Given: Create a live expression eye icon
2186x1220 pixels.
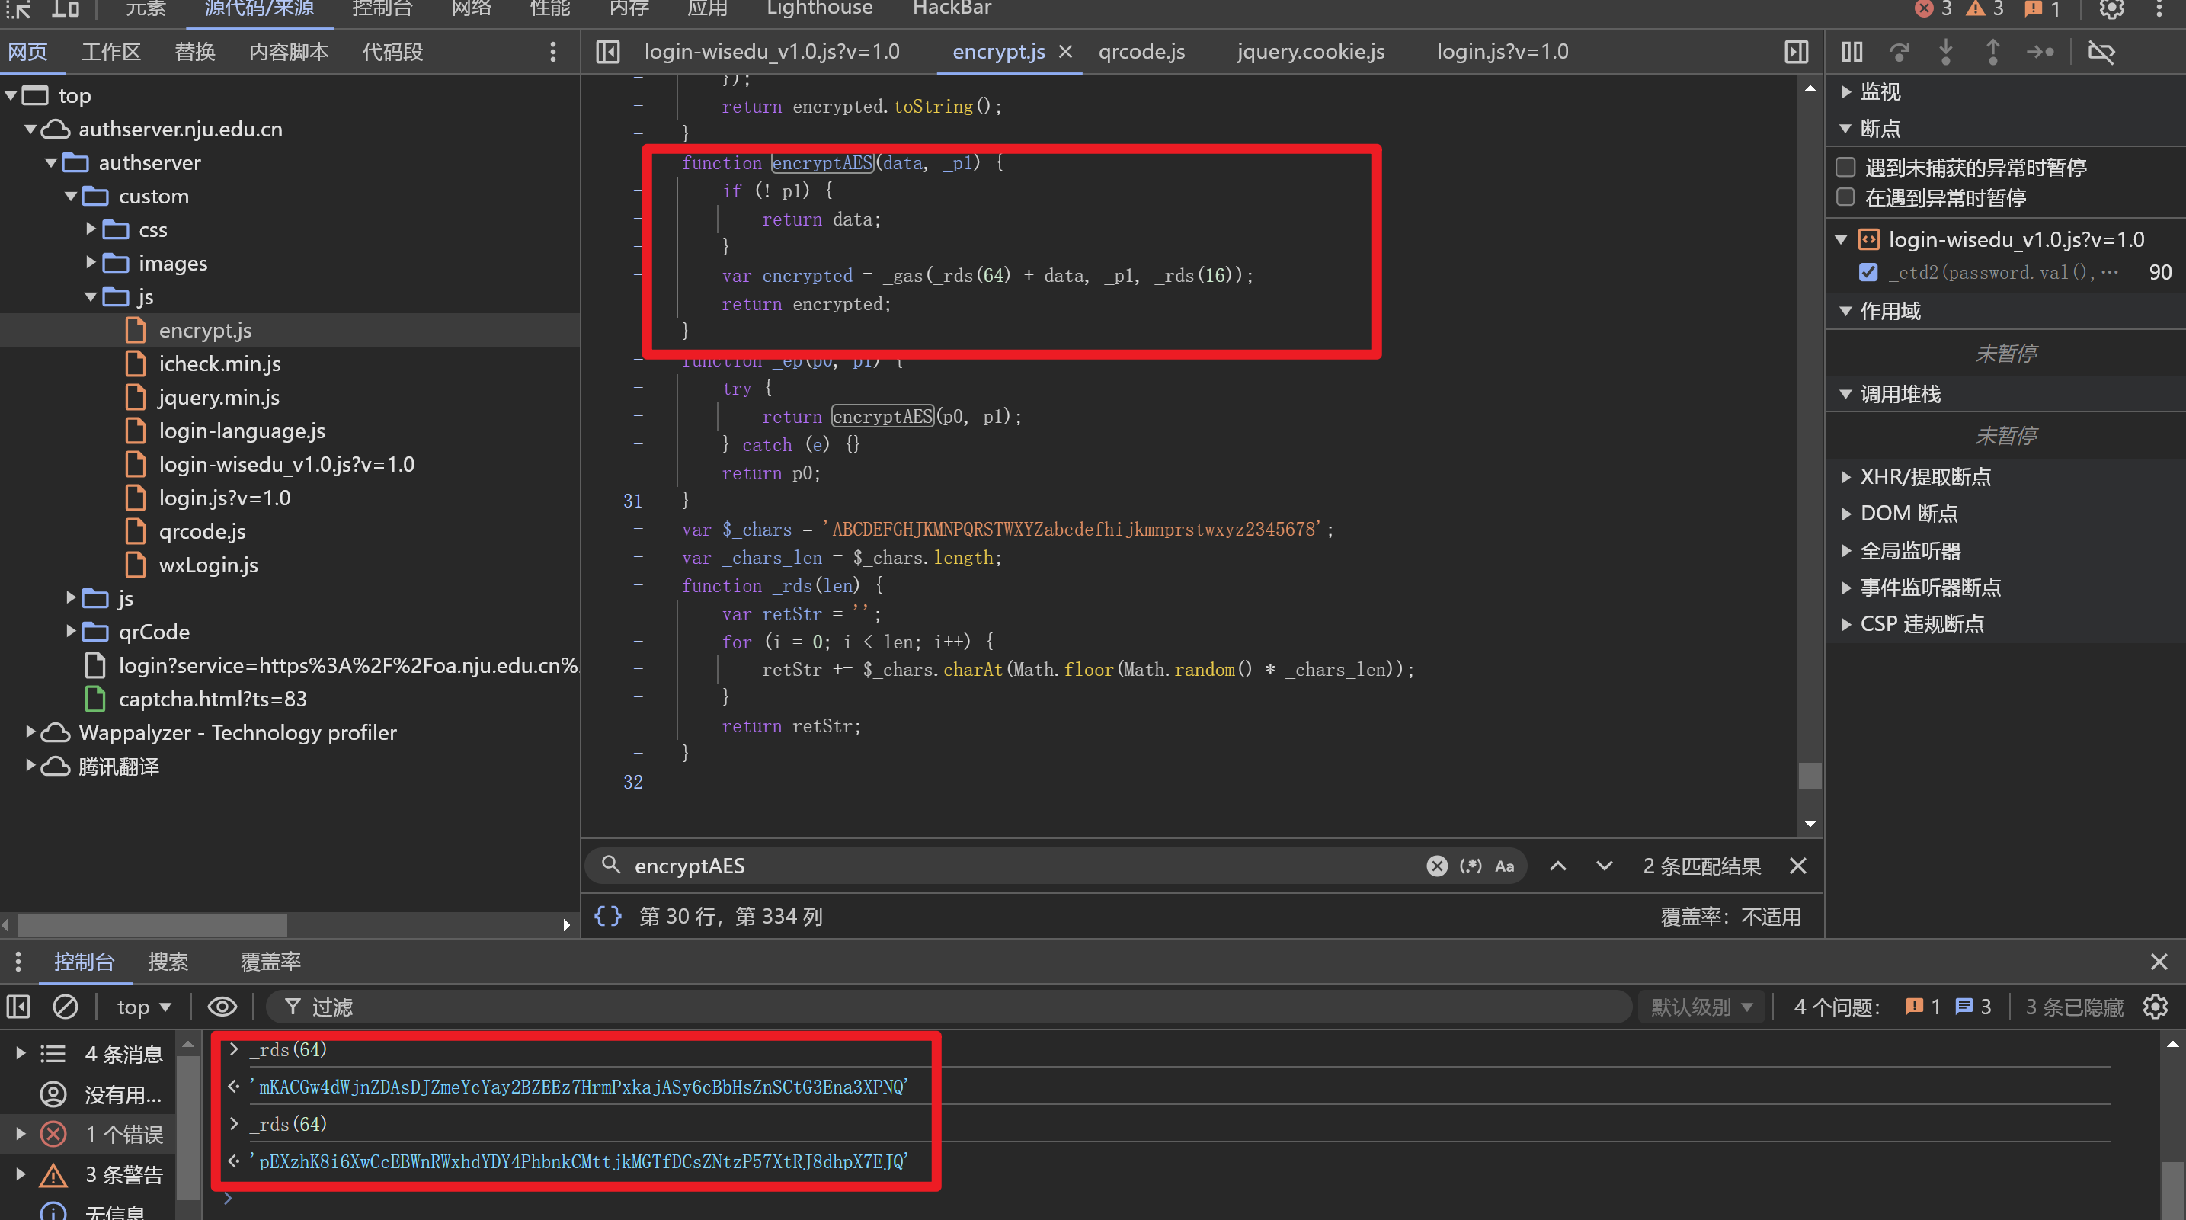Looking at the screenshot, I should 222,1007.
